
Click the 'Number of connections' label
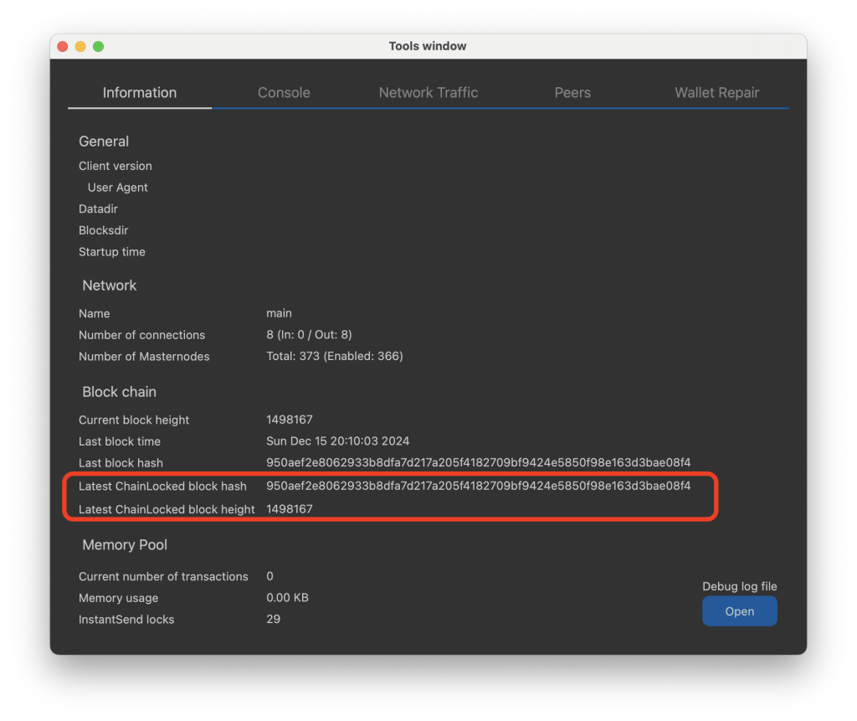click(141, 335)
